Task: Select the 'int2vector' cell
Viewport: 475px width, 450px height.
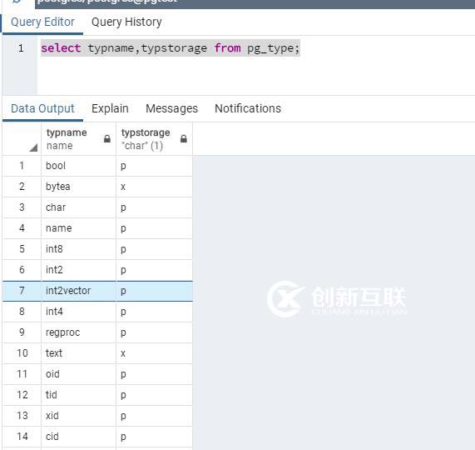Action: [x=78, y=291]
